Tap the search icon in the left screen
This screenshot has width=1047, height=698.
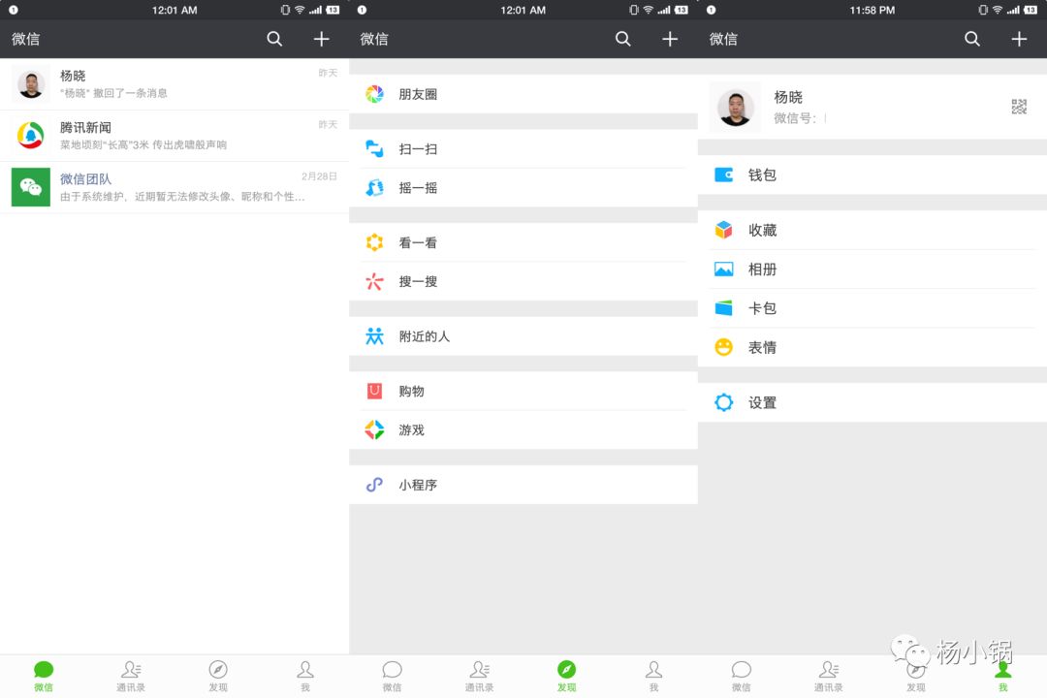point(274,39)
